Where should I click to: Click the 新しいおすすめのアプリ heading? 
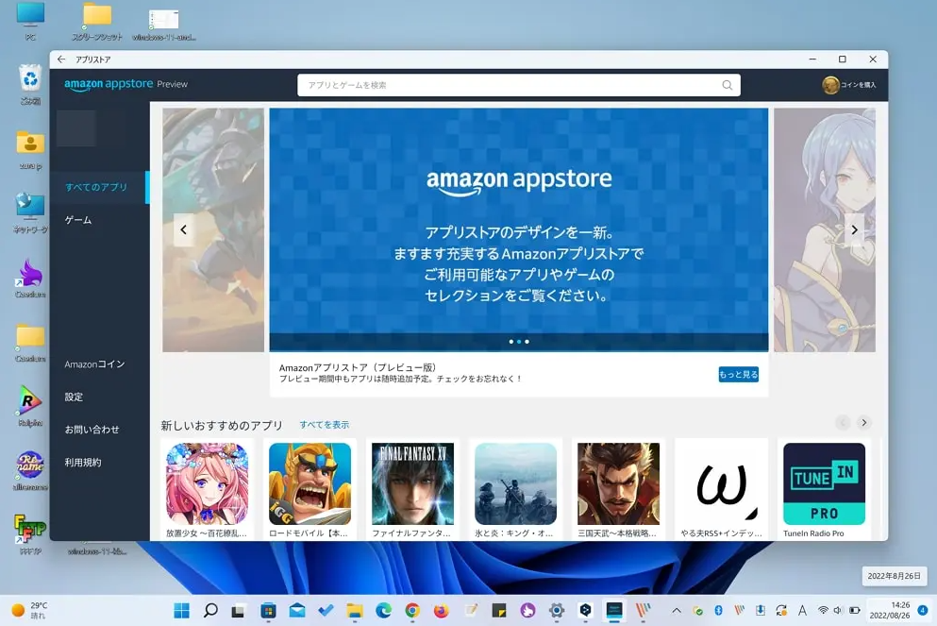(222, 425)
